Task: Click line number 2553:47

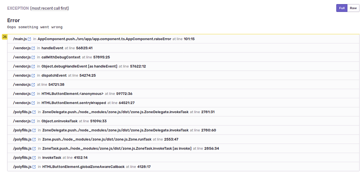Action: 171,139
